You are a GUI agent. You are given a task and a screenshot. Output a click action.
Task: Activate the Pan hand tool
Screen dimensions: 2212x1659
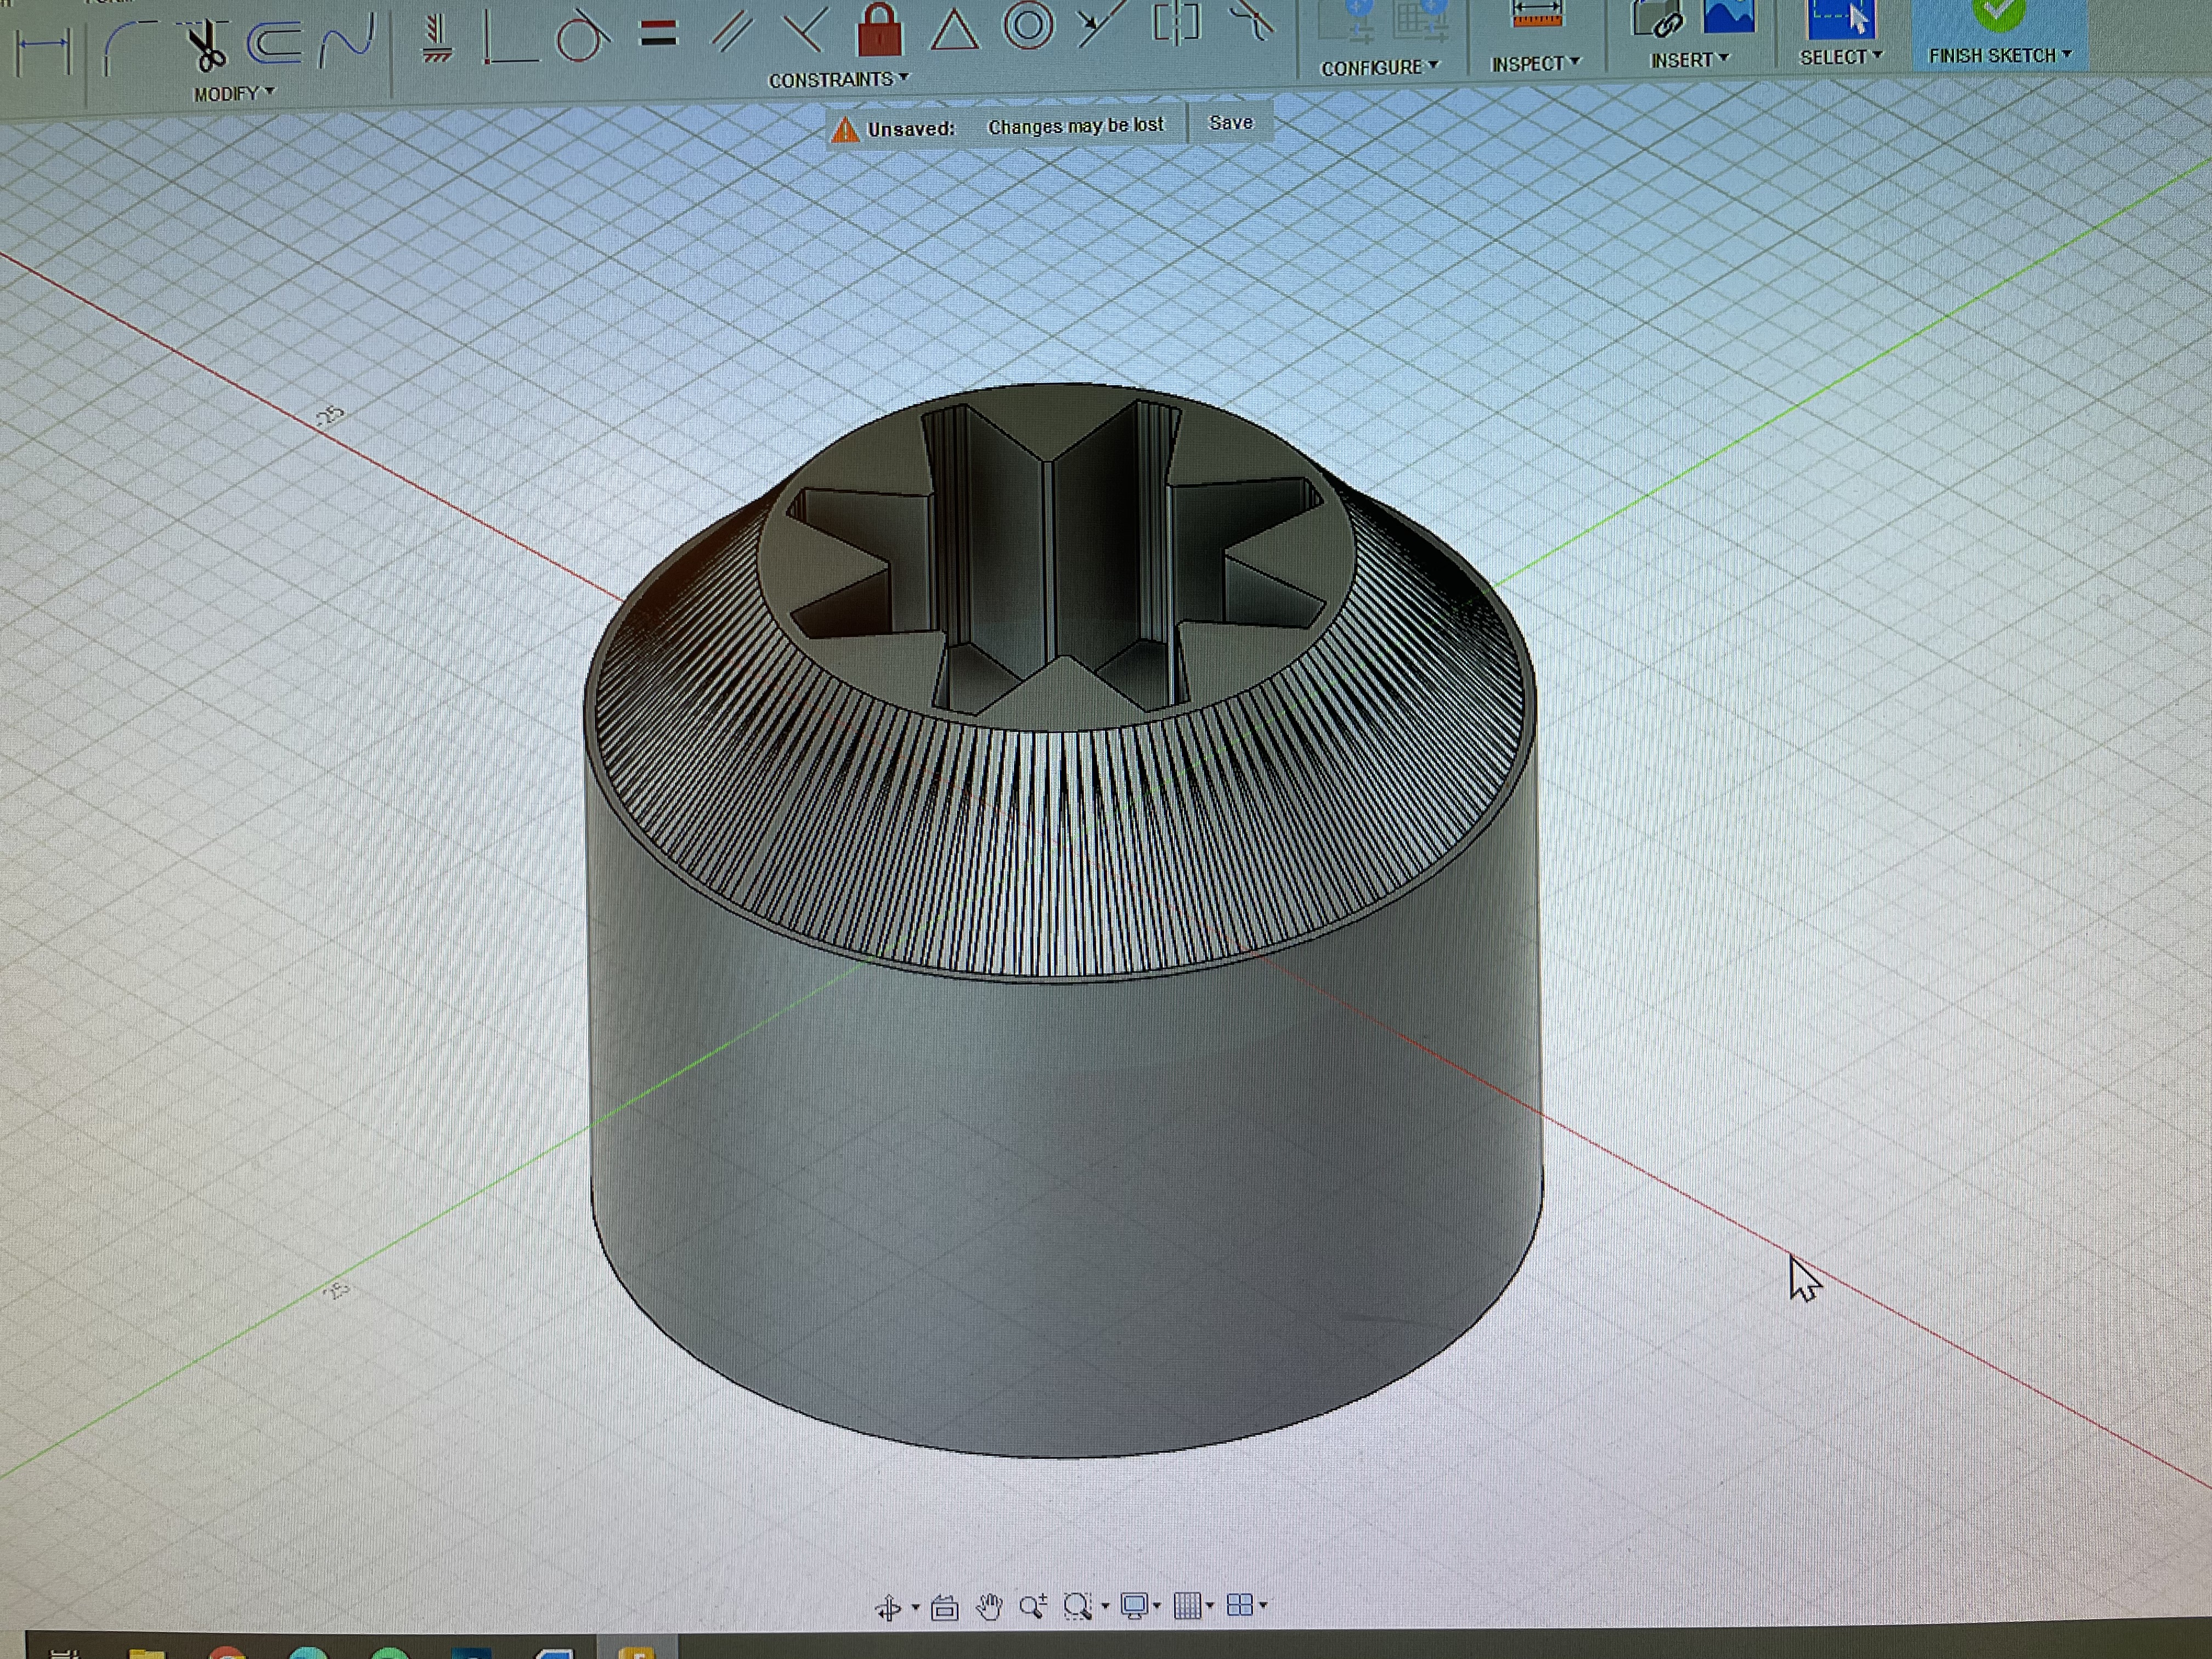tap(990, 1607)
